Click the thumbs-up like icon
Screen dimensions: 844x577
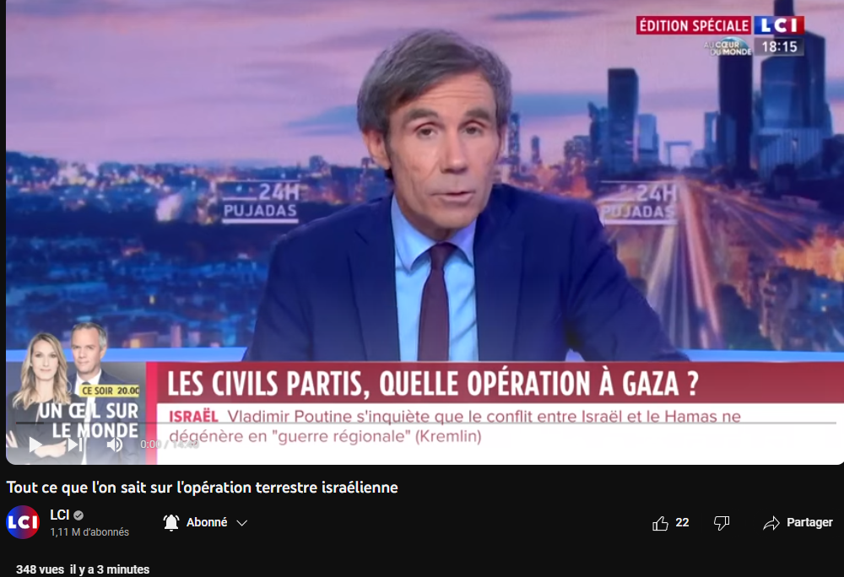click(660, 523)
